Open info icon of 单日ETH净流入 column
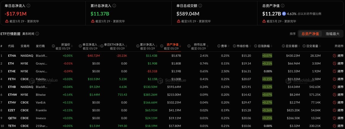 [102, 46]
